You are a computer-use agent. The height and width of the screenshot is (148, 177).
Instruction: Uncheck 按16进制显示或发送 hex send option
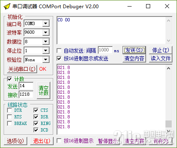pyautogui.click(x=59, y=59)
